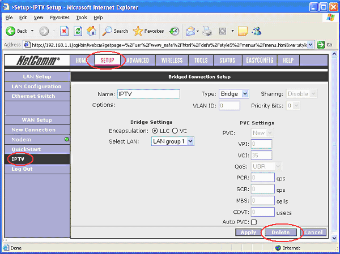
Task: Click the Delete button
Action: pos(280,233)
